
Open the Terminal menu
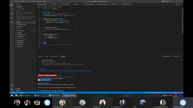[x=39, y=1]
